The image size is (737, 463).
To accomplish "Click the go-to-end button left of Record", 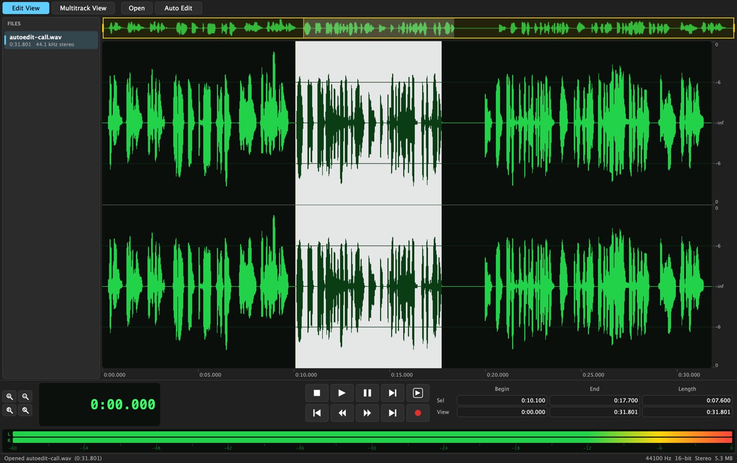I will (x=393, y=413).
